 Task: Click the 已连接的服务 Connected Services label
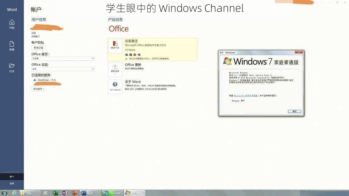coord(41,75)
